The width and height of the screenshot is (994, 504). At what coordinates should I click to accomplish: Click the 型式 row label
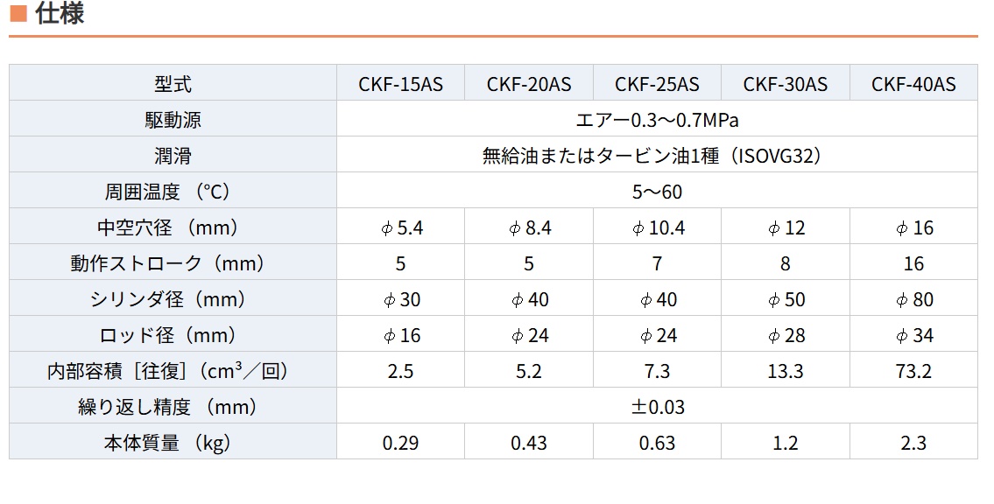coord(173,84)
